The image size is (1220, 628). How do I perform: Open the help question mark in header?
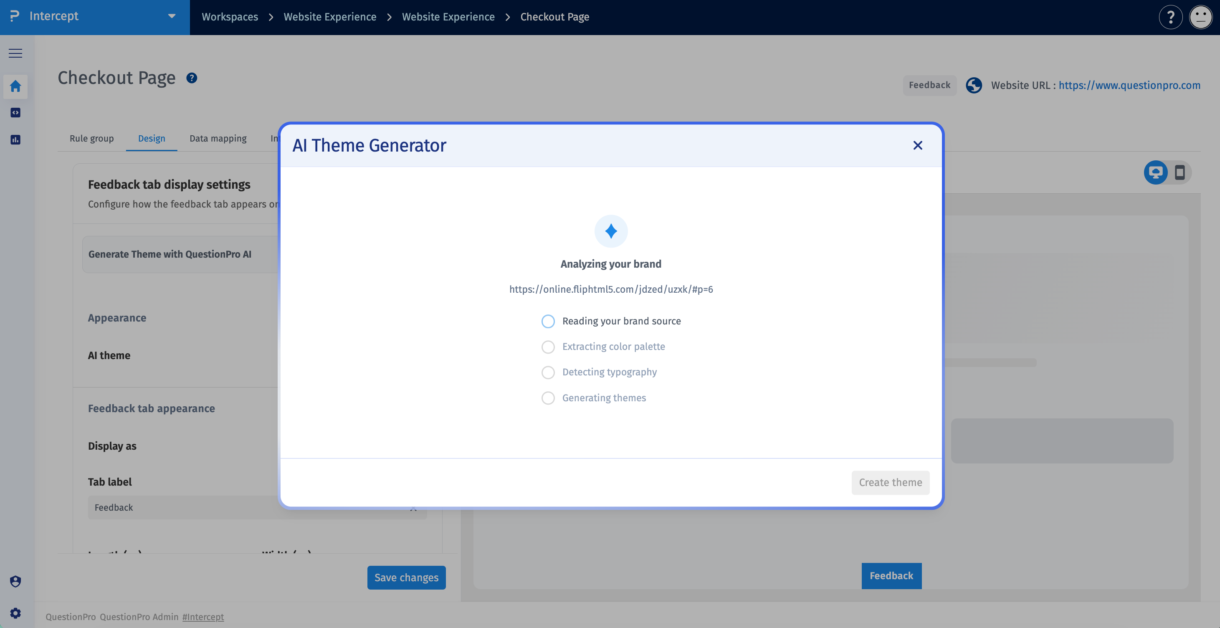(x=1170, y=17)
